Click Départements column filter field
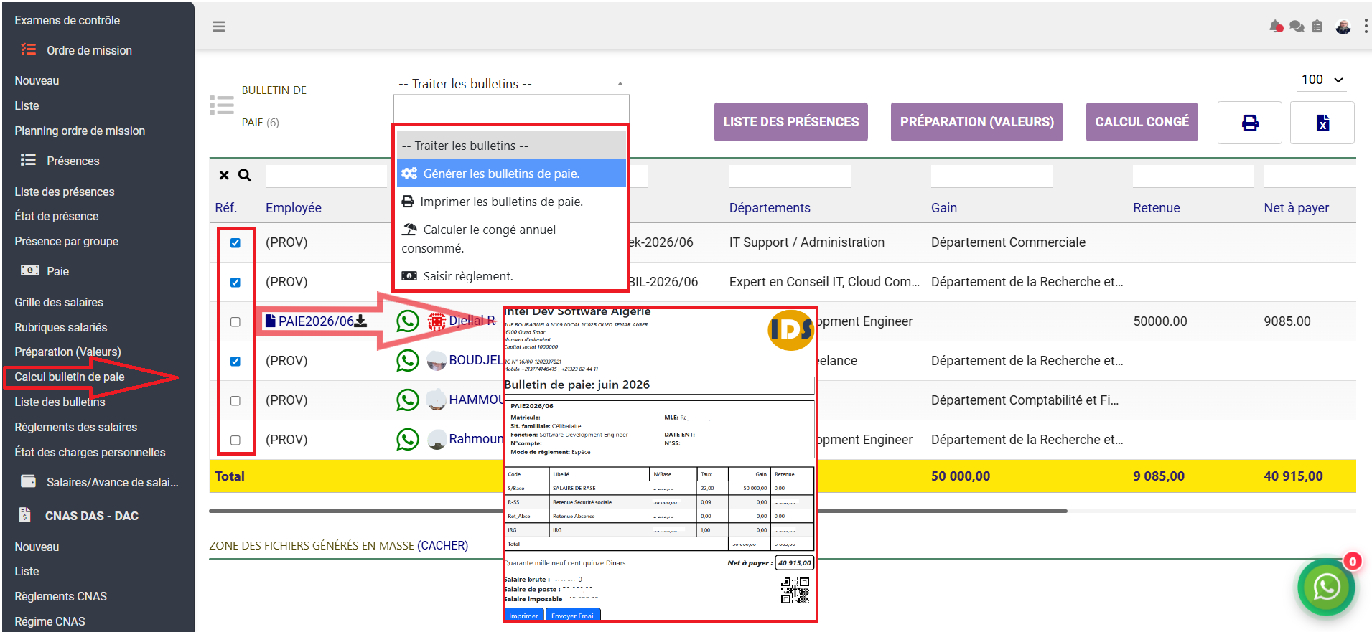The width and height of the screenshot is (1372, 632). point(790,176)
